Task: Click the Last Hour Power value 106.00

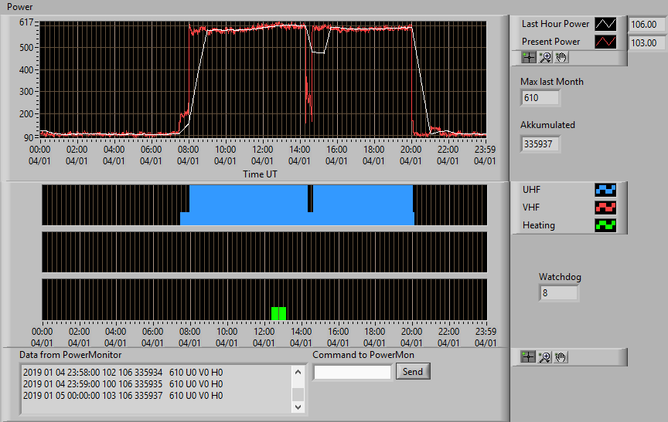Action: pyautogui.click(x=646, y=25)
